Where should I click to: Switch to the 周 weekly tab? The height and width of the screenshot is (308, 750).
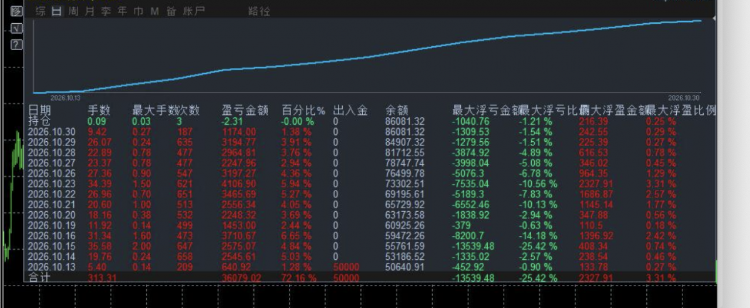73,11
